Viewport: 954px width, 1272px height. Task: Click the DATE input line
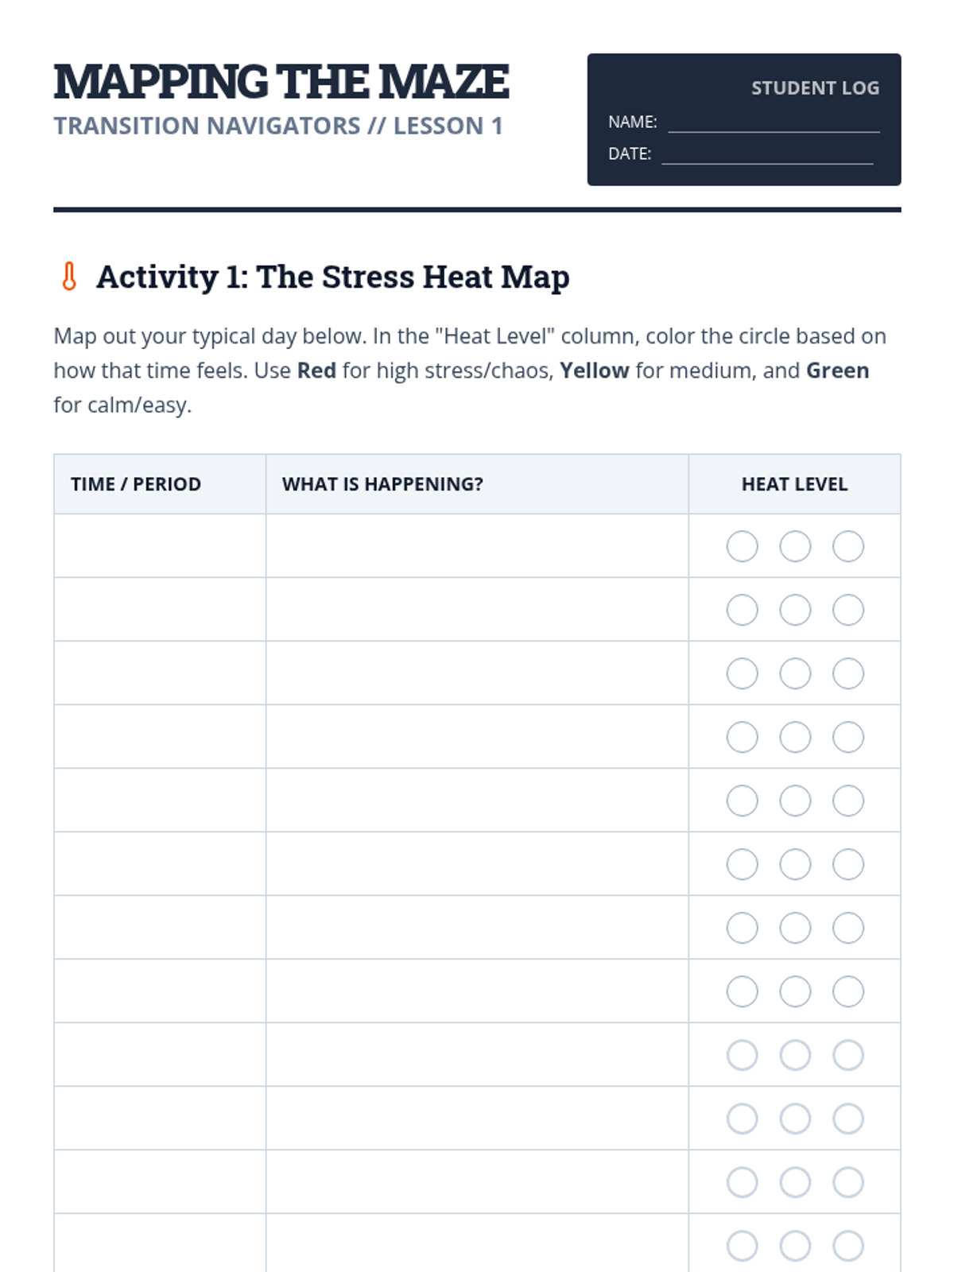[767, 154]
